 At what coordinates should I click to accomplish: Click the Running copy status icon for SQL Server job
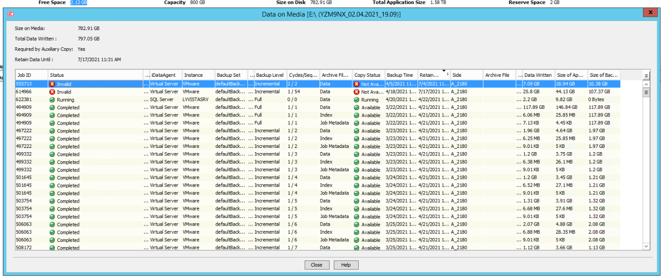(x=357, y=100)
